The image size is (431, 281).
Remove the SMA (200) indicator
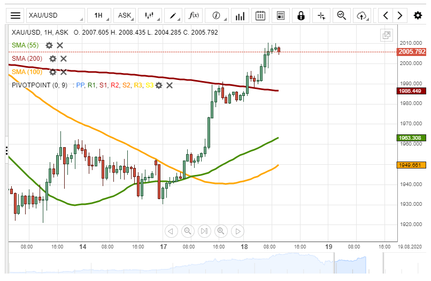[x=64, y=59]
